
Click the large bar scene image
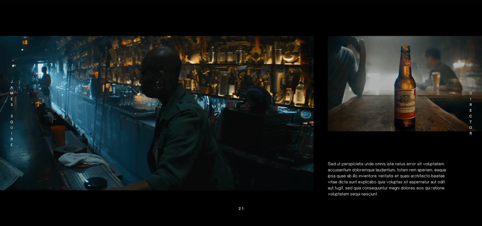click(x=157, y=113)
